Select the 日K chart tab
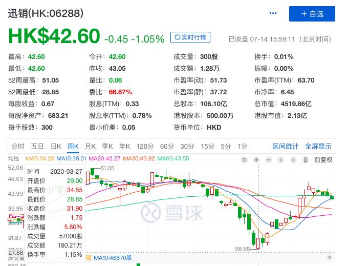 pos(55,146)
